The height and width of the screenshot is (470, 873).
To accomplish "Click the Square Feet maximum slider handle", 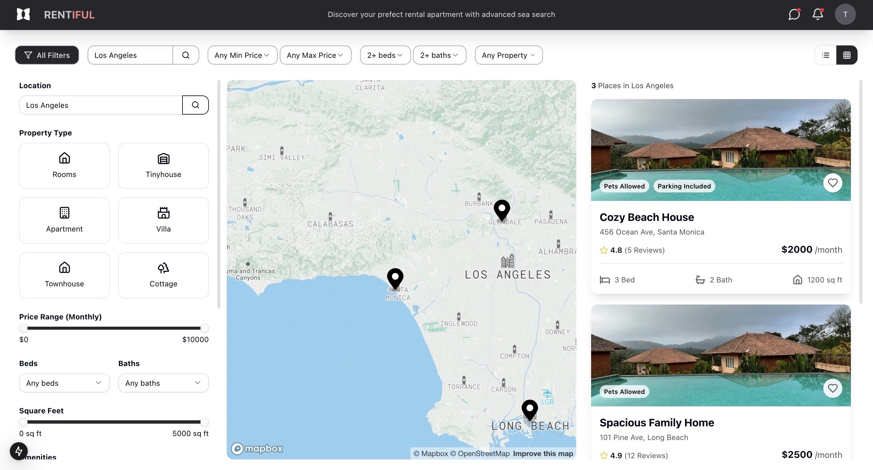I will [x=204, y=422].
